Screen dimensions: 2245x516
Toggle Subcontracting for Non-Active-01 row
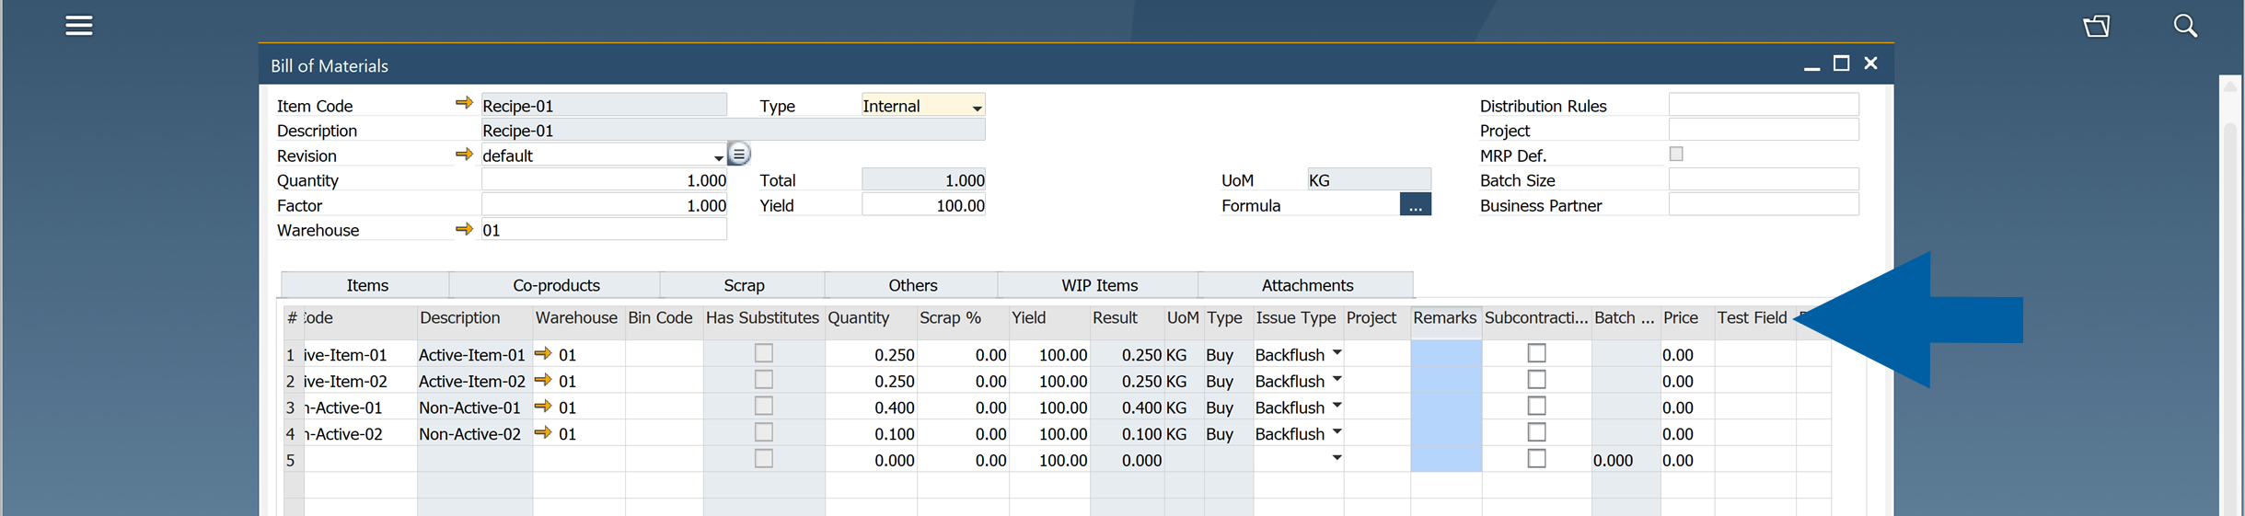tap(1537, 406)
